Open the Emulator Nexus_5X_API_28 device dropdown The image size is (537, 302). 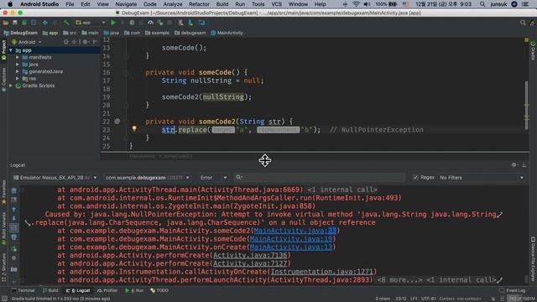[55, 178]
